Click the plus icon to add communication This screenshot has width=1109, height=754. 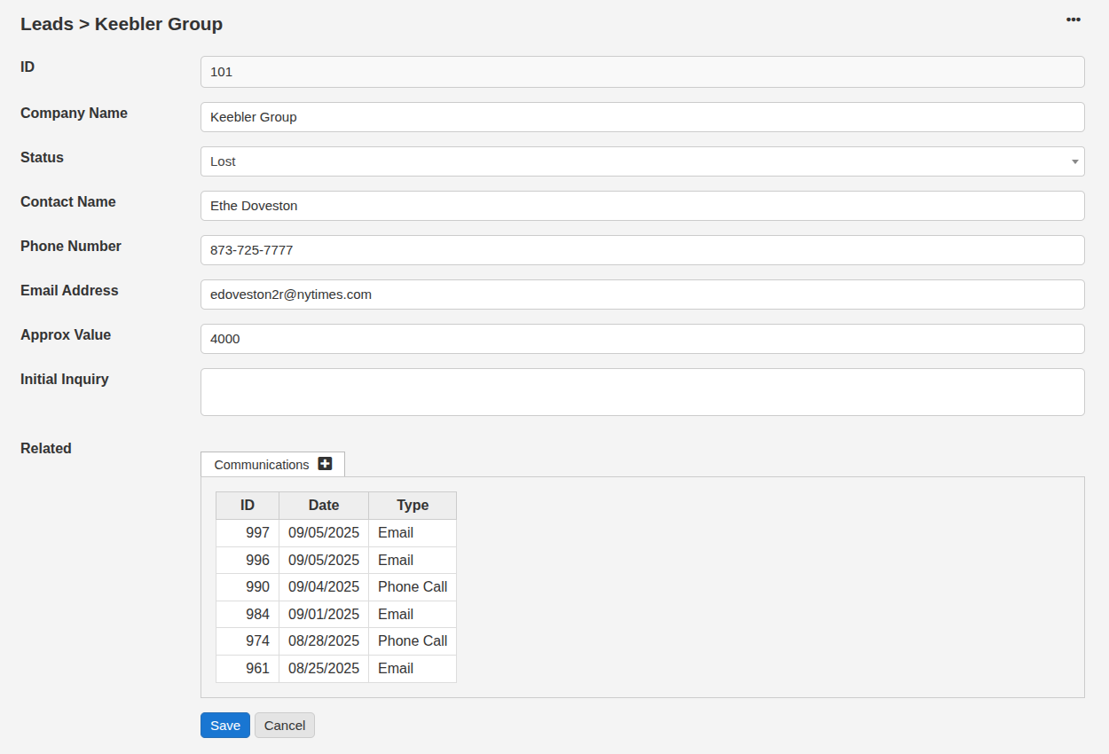point(325,464)
